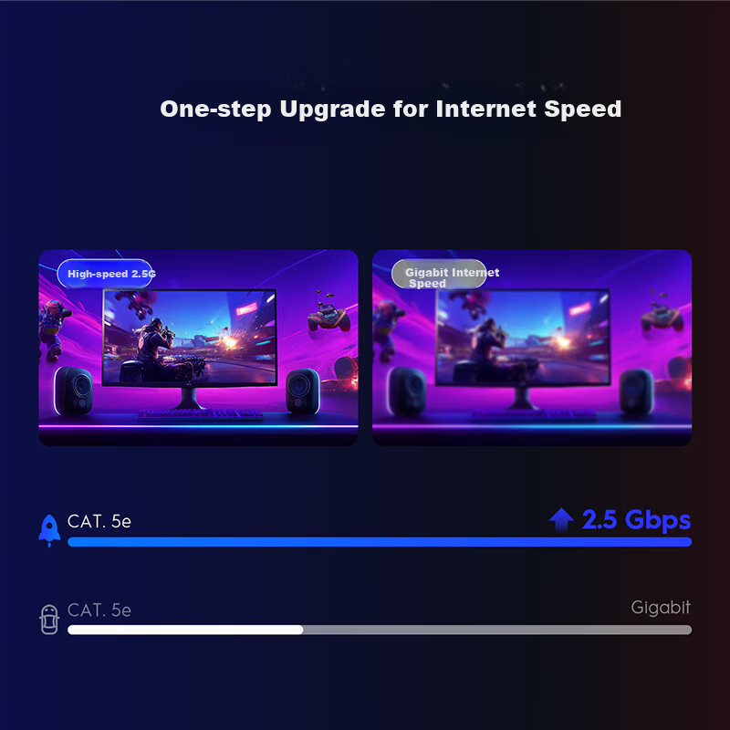Select the High-speed 2.5G badge
Image resolution: width=730 pixels, height=730 pixels.
[106, 273]
